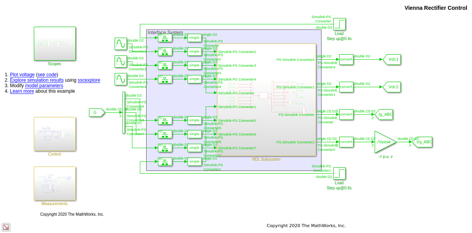Screen dimensions: 472x233
Task: Select convert block feeding Vdc2
Action: click(x=346, y=87)
